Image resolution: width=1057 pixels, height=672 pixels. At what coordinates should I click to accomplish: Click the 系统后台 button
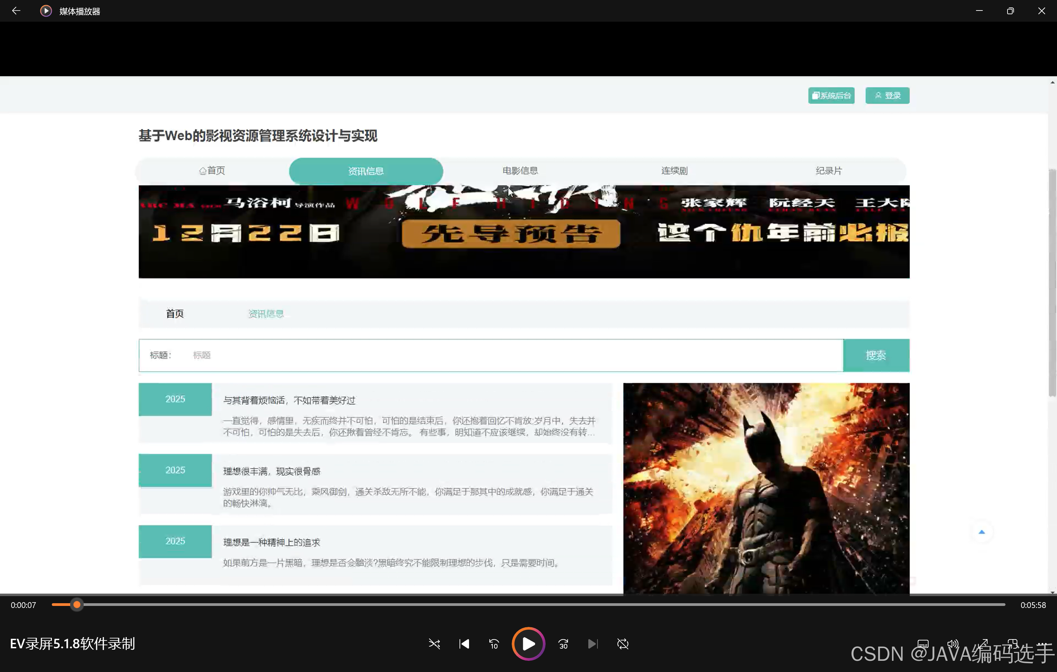tap(831, 95)
